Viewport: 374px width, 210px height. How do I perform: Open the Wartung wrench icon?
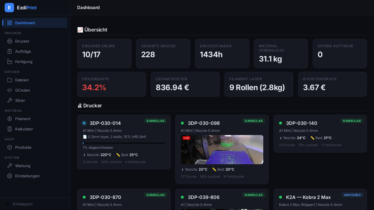pos(10,166)
